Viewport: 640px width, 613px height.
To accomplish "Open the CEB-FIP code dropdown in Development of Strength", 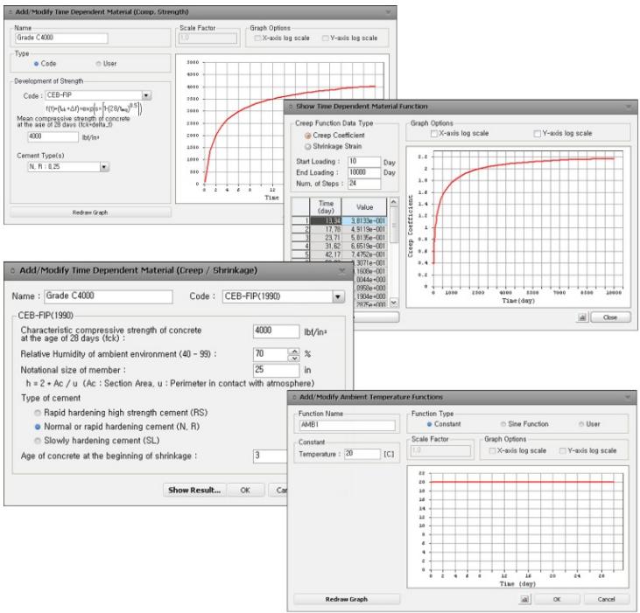I will (146, 95).
